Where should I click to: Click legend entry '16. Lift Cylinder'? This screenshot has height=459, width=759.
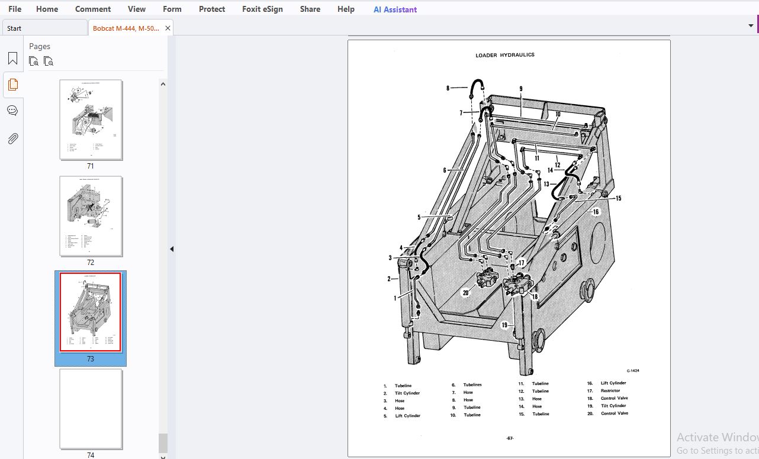[607, 383]
